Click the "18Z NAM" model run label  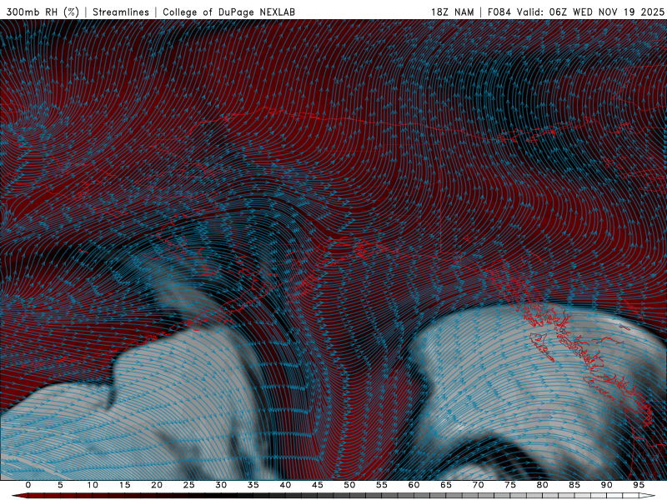[x=452, y=12]
